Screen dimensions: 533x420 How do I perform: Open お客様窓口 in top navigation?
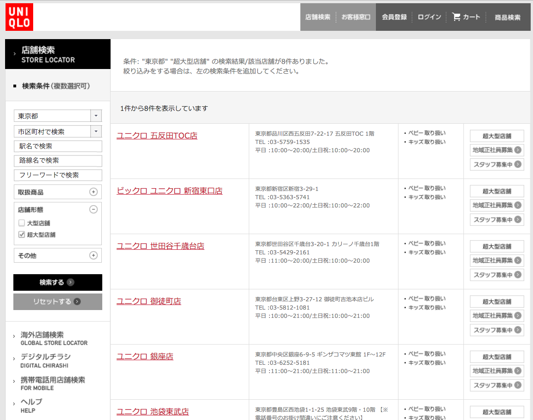(x=356, y=17)
